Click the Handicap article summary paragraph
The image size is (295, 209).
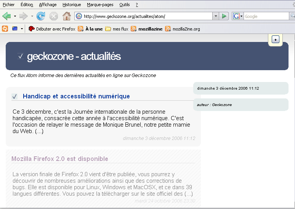point(101,121)
